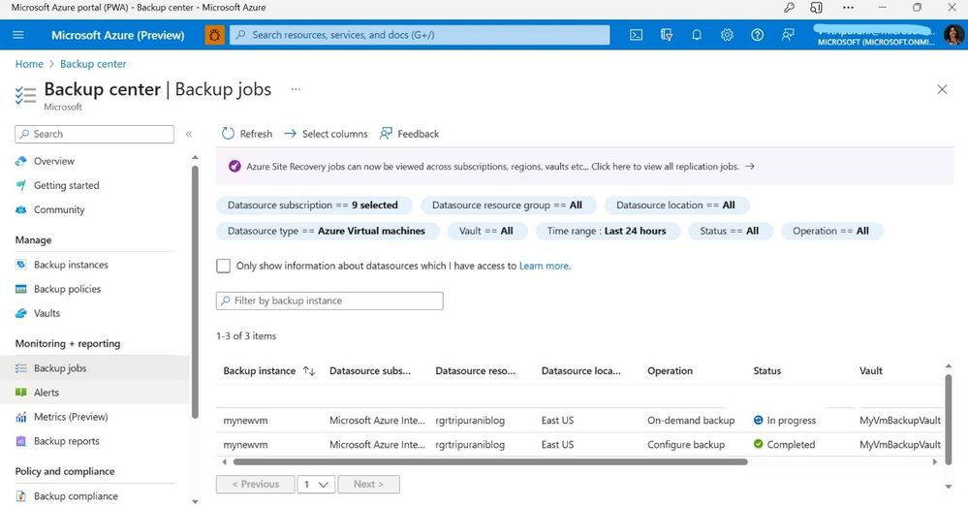
Task: Open the Operation == All filter
Action: click(831, 231)
